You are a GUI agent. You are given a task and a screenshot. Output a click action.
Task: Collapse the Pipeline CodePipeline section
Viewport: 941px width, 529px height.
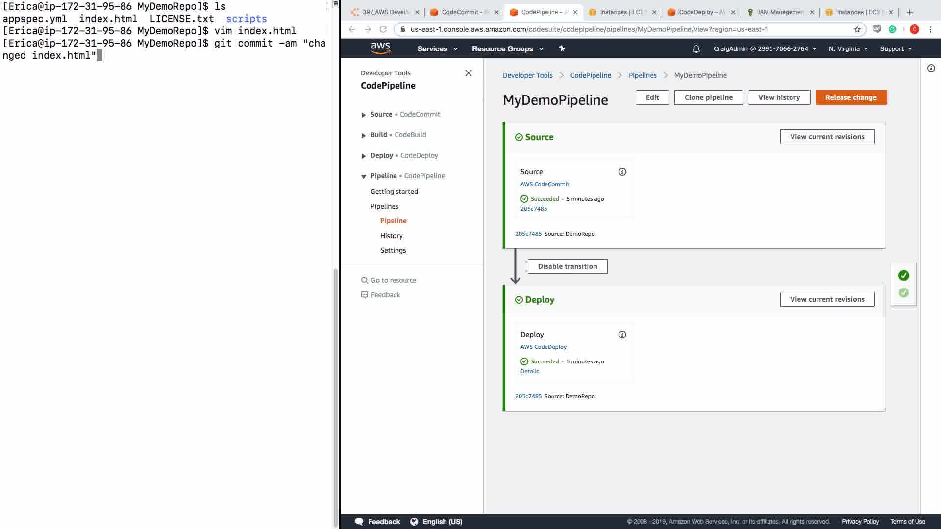point(364,176)
